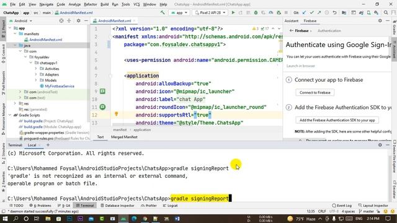
Task: Collapse the Gradle Scripts node
Action: 10,115
